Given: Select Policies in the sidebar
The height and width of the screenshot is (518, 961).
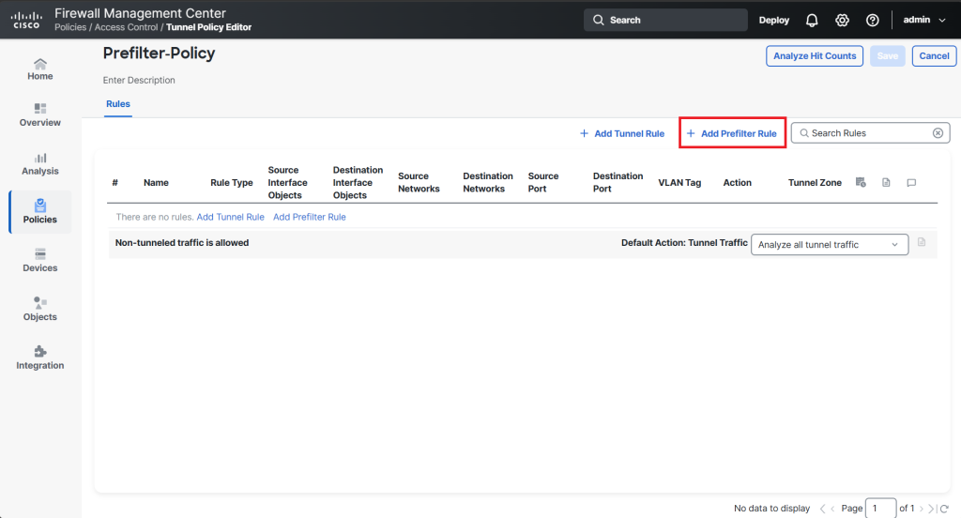Looking at the screenshot, I should pos(39,211).
